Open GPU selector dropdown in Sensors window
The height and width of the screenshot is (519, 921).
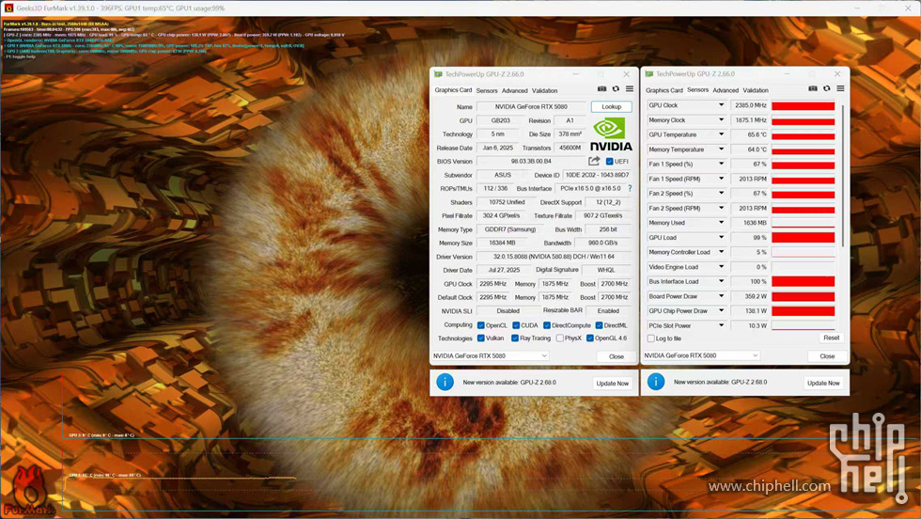(701, 355)
